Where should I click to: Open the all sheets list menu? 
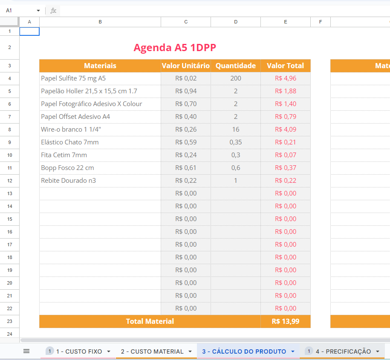[x=26, y=351]
